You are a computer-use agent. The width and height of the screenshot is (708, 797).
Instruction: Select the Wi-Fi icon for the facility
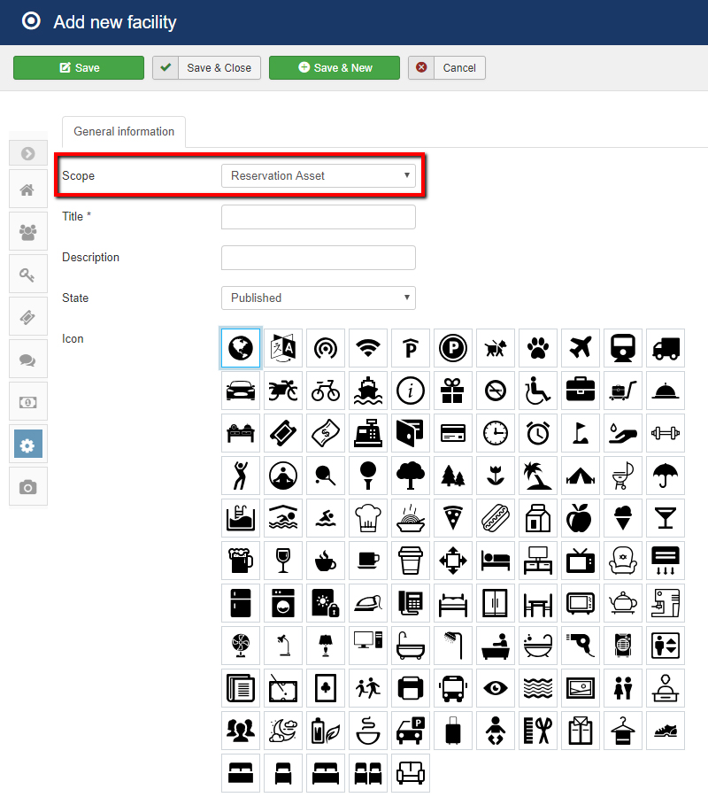coord(368,348)
